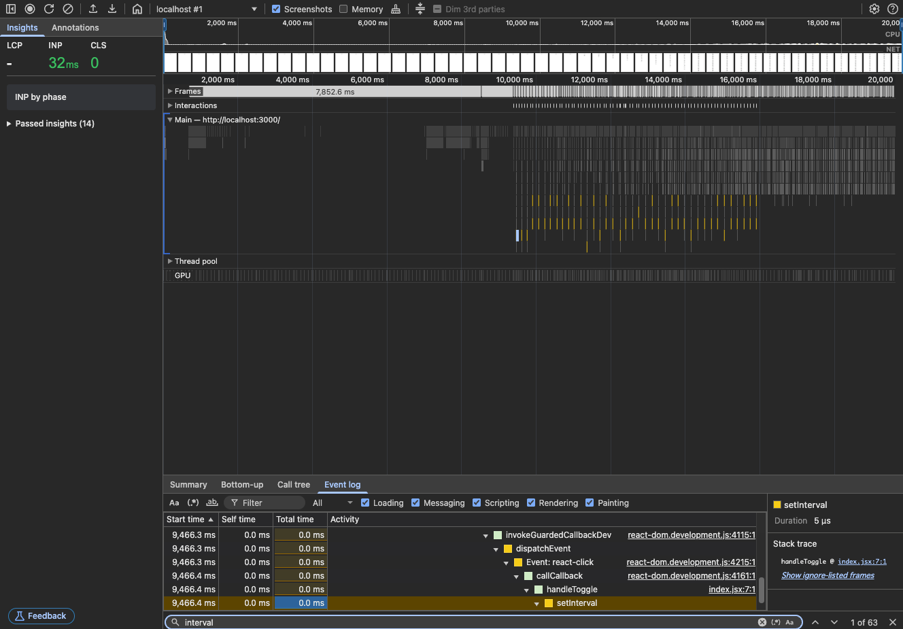The width and height of the screenshot is (903, 629).
Task: Enable case sensitivity in search bar
Action: [789, 622]
